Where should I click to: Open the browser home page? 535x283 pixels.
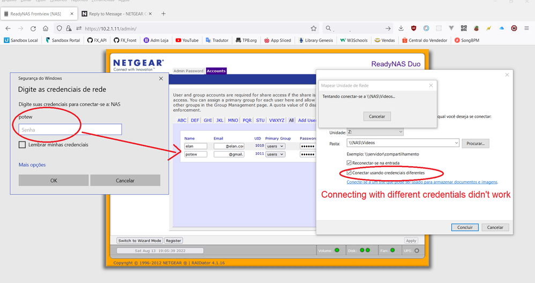click(46, 28)
